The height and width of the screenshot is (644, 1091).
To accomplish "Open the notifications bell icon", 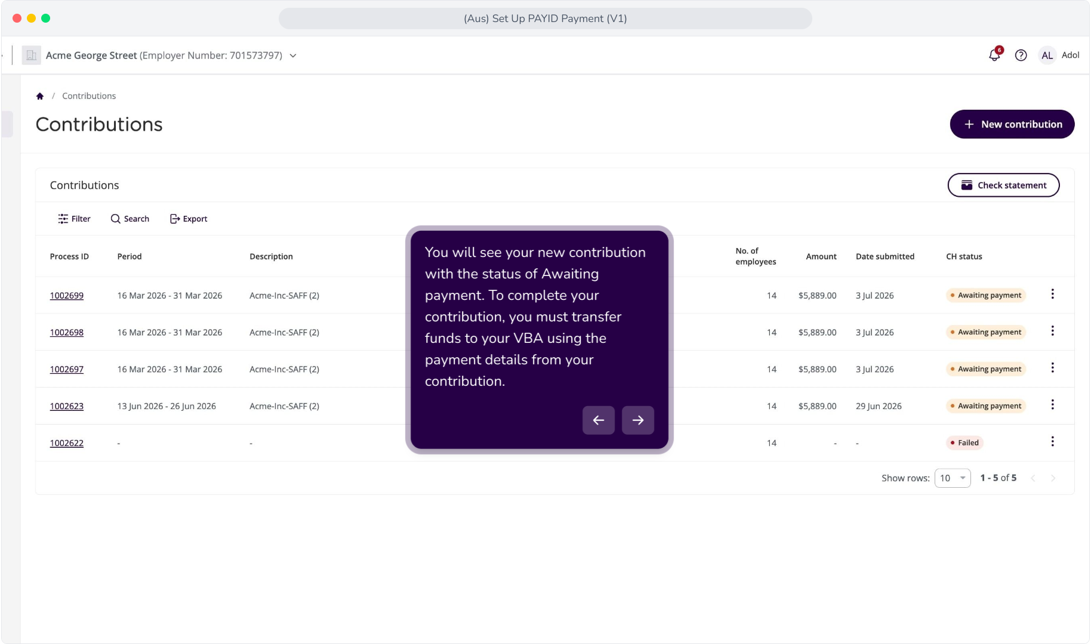I will click(x=994, y=55).
